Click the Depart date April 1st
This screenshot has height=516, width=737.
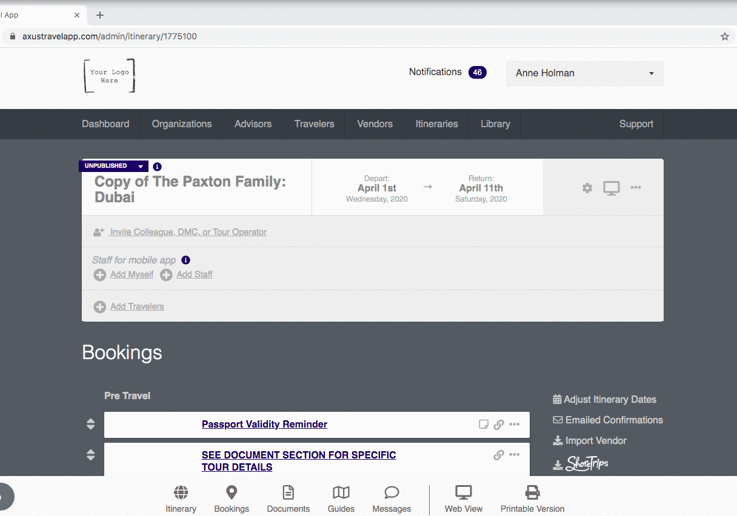[x=377, y=188]
